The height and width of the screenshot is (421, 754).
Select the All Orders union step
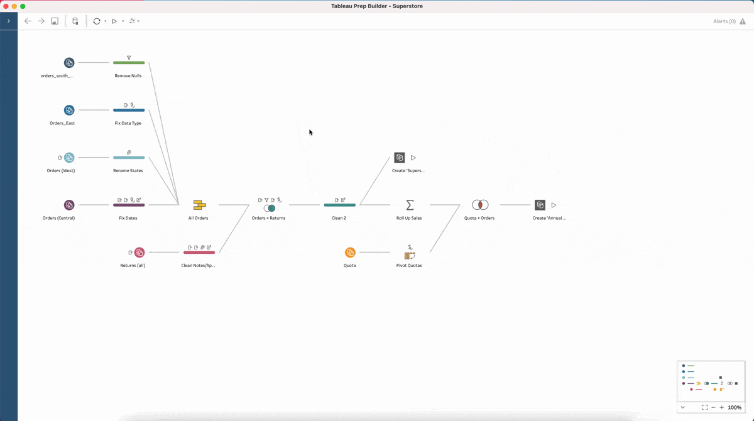[199, 205]
